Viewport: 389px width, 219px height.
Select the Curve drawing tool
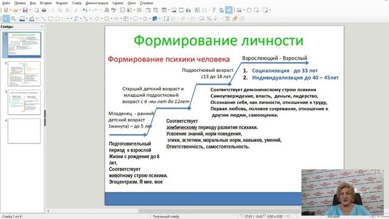click(76, 19)
